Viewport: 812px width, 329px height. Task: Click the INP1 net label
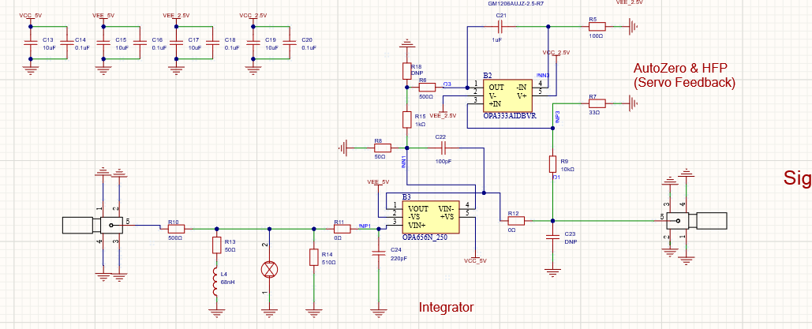click(366, 226)
